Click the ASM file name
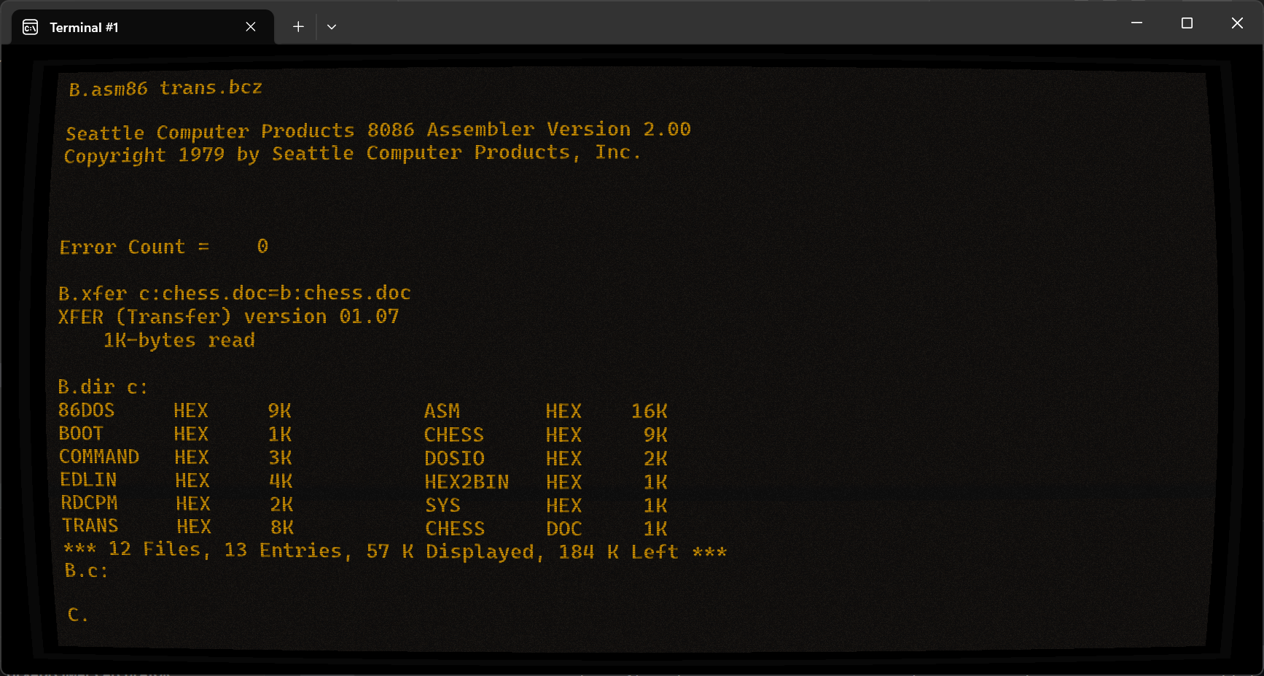Viewport: 1264px width, 676px height. 442,411
